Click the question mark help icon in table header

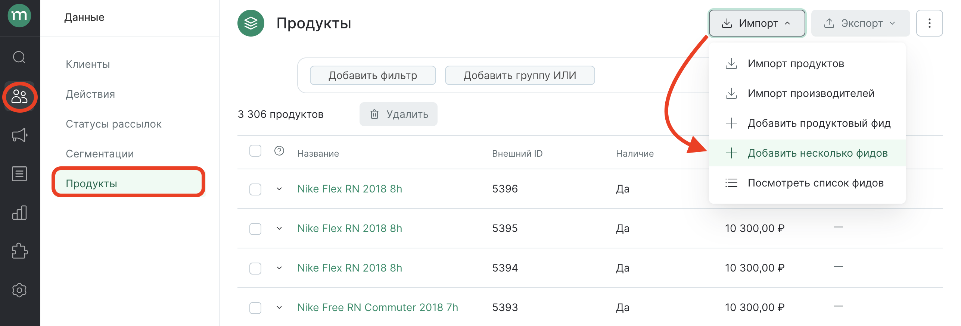(279, 151)
